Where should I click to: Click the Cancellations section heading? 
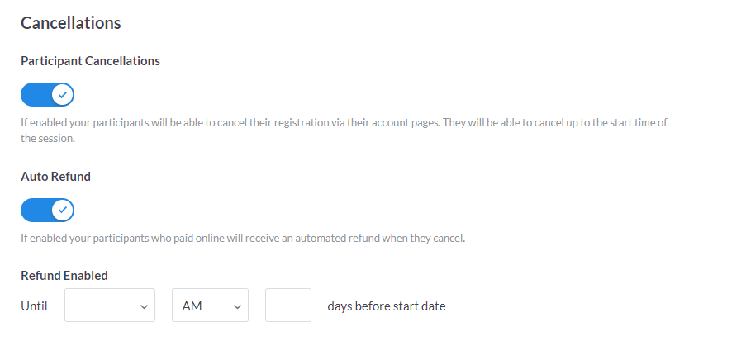(x=71, y=23)
